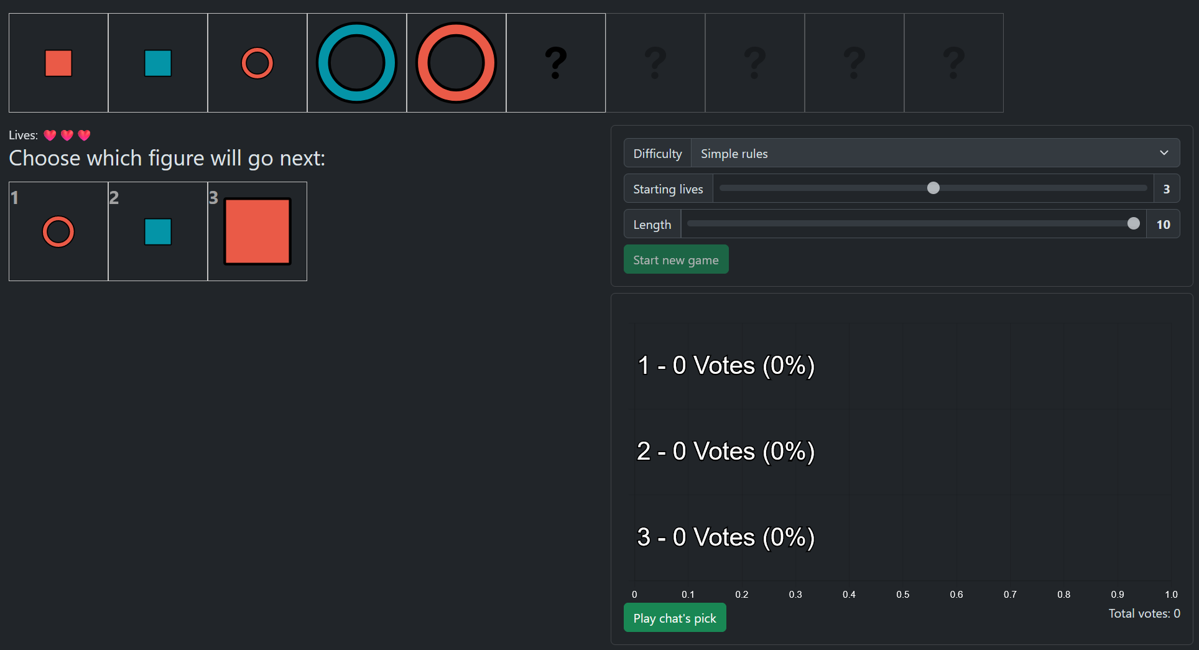
Task: Click the chevron arrow of the Difficulty selector
Action: pyautogui.click(x=1164, y=153)
